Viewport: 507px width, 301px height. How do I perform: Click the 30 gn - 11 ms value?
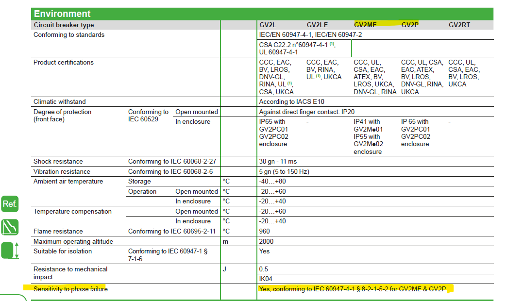click(278, 161)
